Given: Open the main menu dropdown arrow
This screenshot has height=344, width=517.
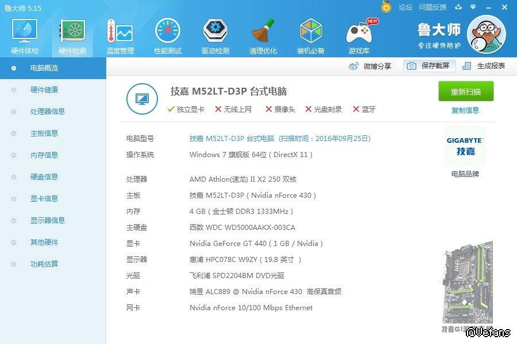Looking at the screenshot, I should (473, 7).
